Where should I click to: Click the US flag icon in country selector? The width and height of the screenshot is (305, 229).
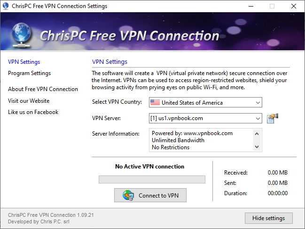click(155, 102)
